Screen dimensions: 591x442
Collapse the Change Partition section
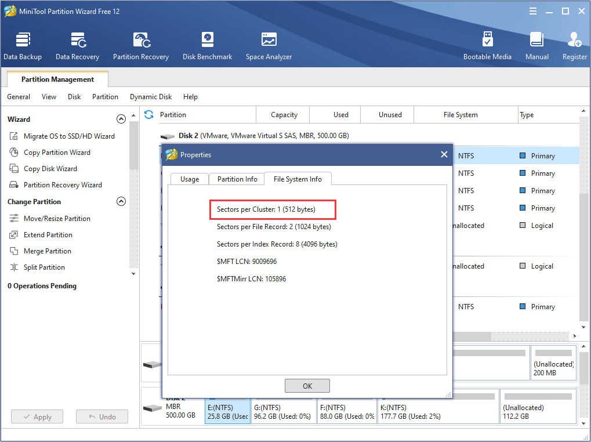(x=121, y=201)
